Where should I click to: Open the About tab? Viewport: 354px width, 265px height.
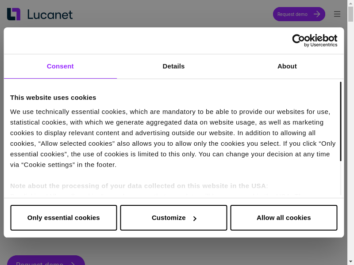click(287, 66)
